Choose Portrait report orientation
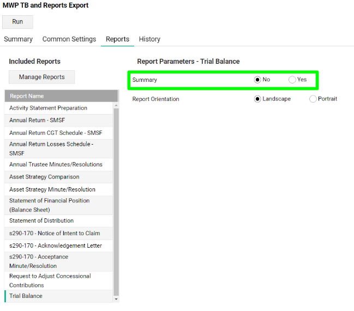This screenshot has height=311, width=354. tap(313, 99)
